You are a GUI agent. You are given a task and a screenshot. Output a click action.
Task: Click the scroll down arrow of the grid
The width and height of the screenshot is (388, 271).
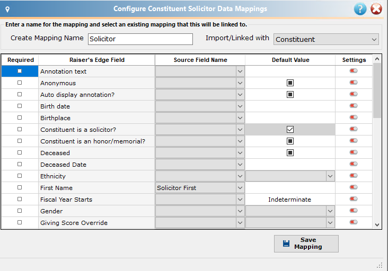(377, 225)
